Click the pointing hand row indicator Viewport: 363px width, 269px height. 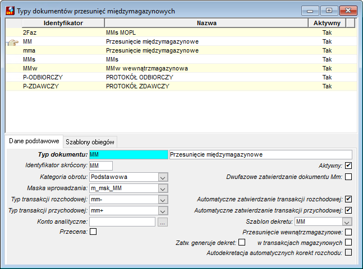pos(13,43)
